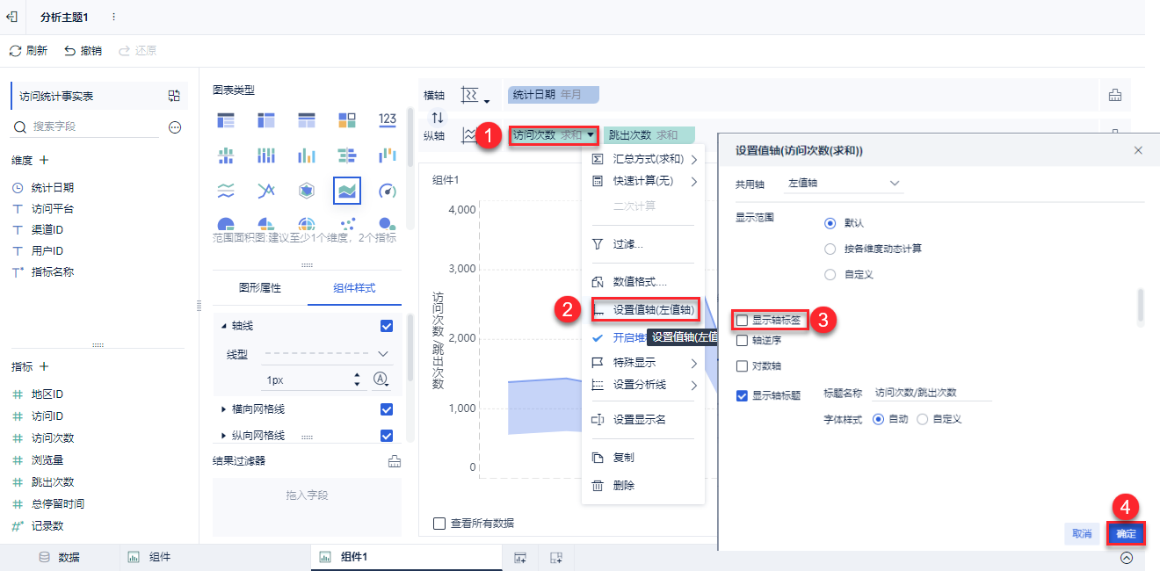The height and width of the screenshot is (571, 1160).
Task: Select the cross table chart type icon
Action: (x=266, y=119)
